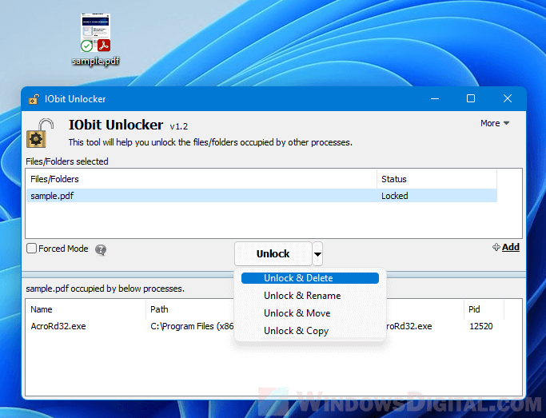Image resolution: width=546 pixels, height=418 pixels.
Task: Select the sample.pdf row in file list
Action: [x=261, y=196]
